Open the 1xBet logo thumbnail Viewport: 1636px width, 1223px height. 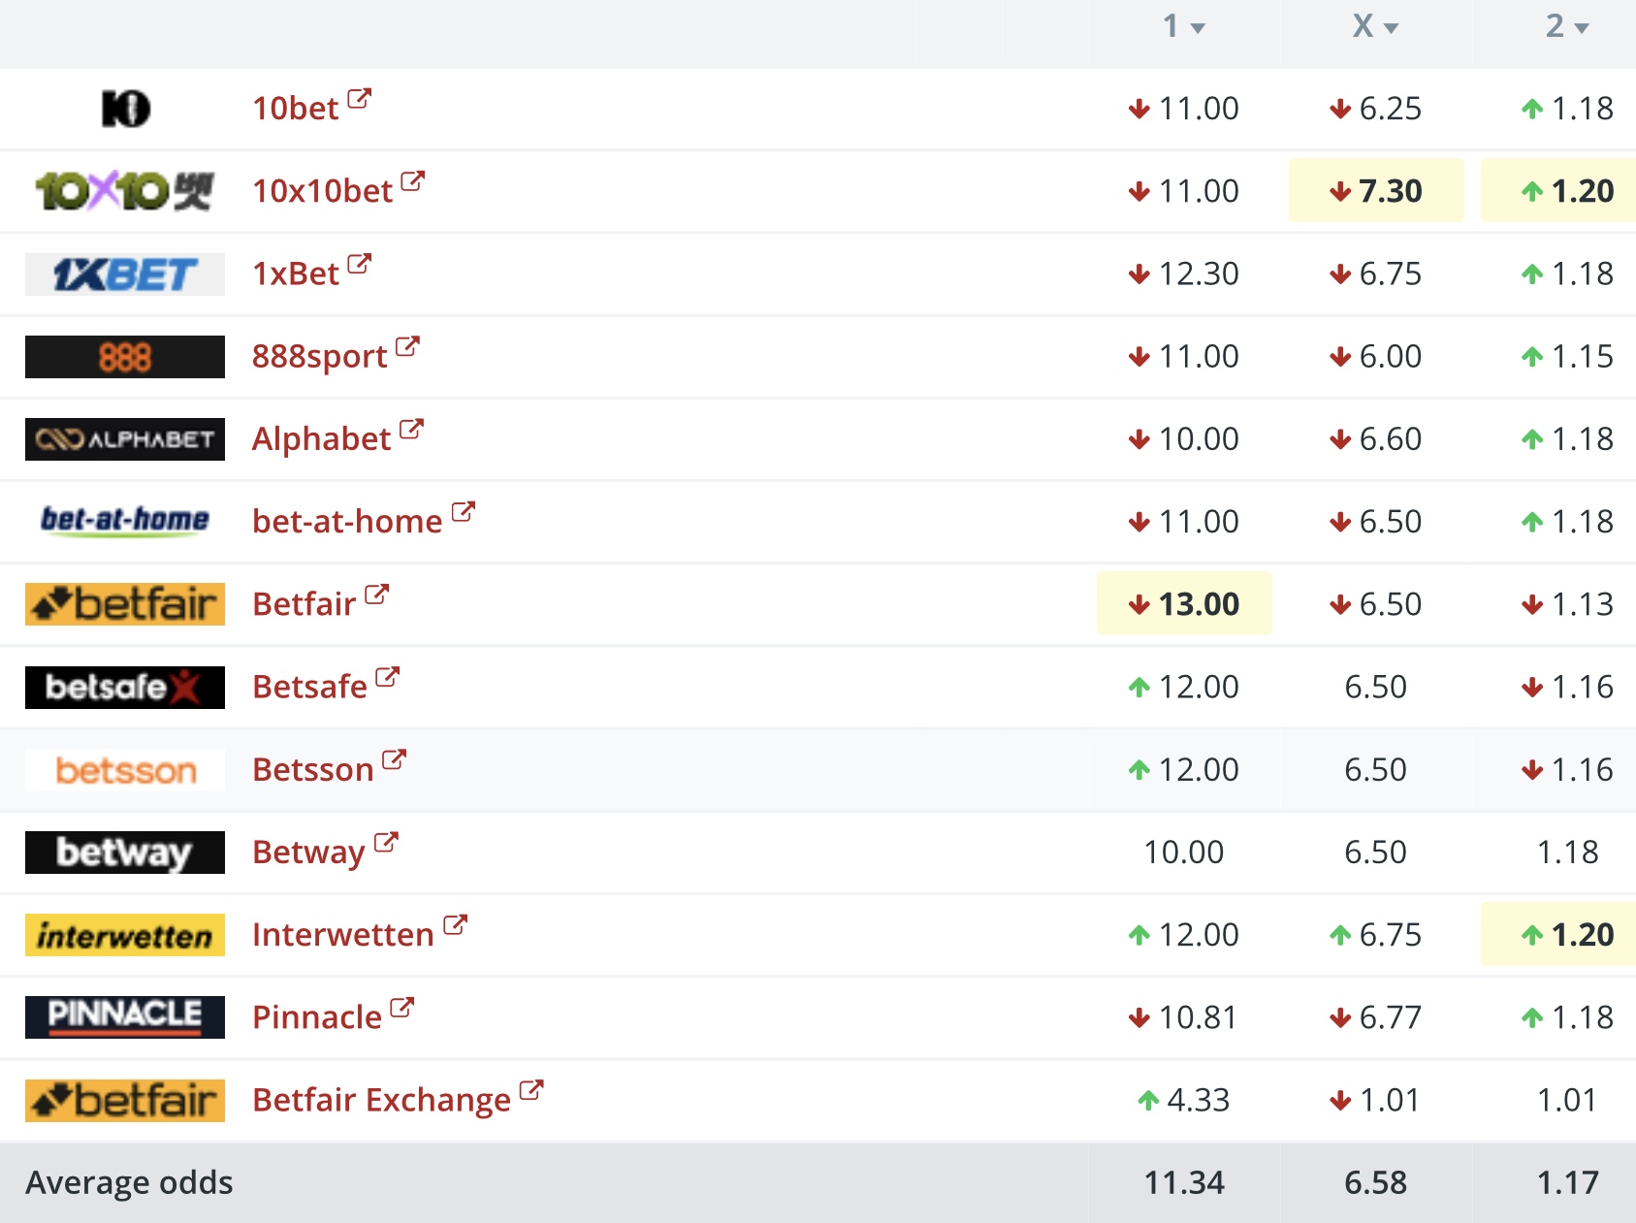(125, 274)
